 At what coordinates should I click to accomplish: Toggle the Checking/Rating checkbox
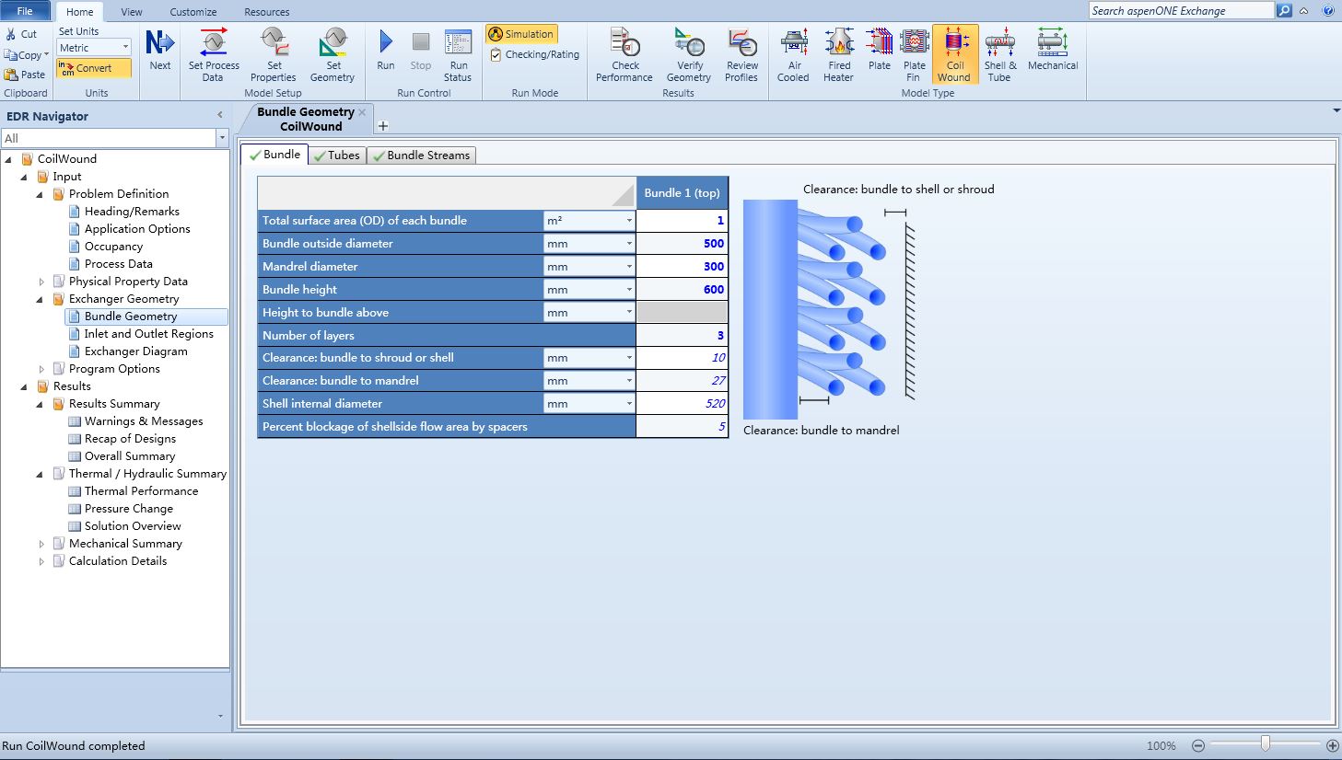pyautogui.click(x=496, y=55)
